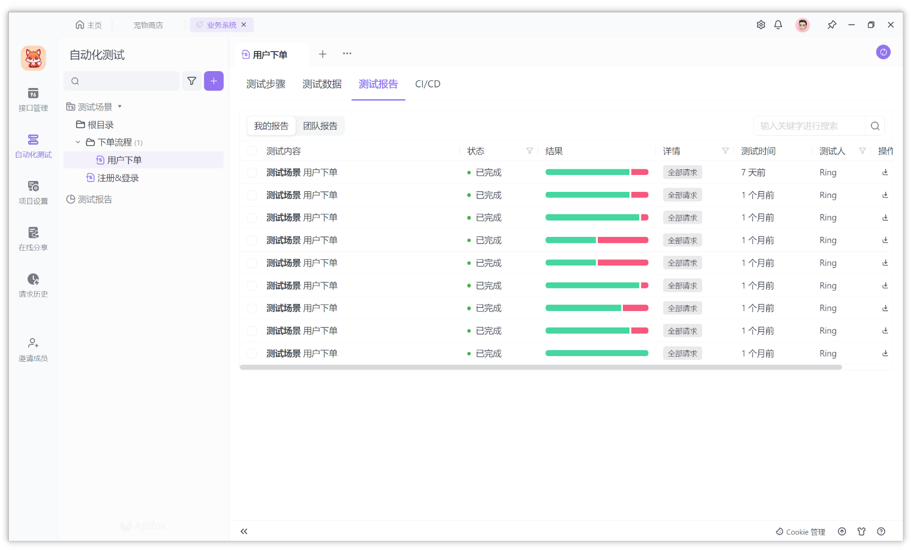
Task: Open the 团队报告 tab
Action: [320, 125]
